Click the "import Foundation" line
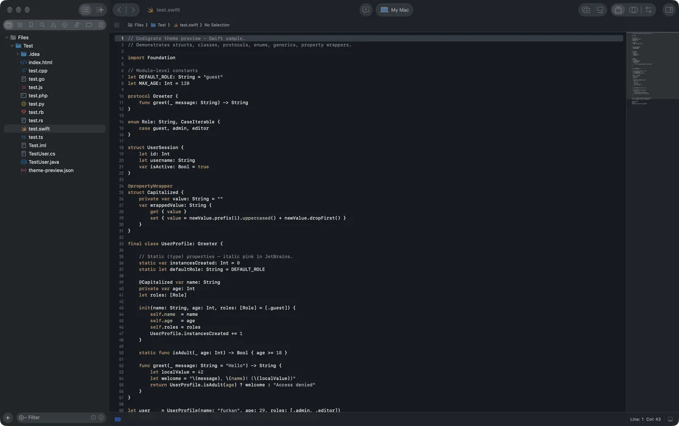The width and height of the screenshot is (679, 426). tap(152, 58)
